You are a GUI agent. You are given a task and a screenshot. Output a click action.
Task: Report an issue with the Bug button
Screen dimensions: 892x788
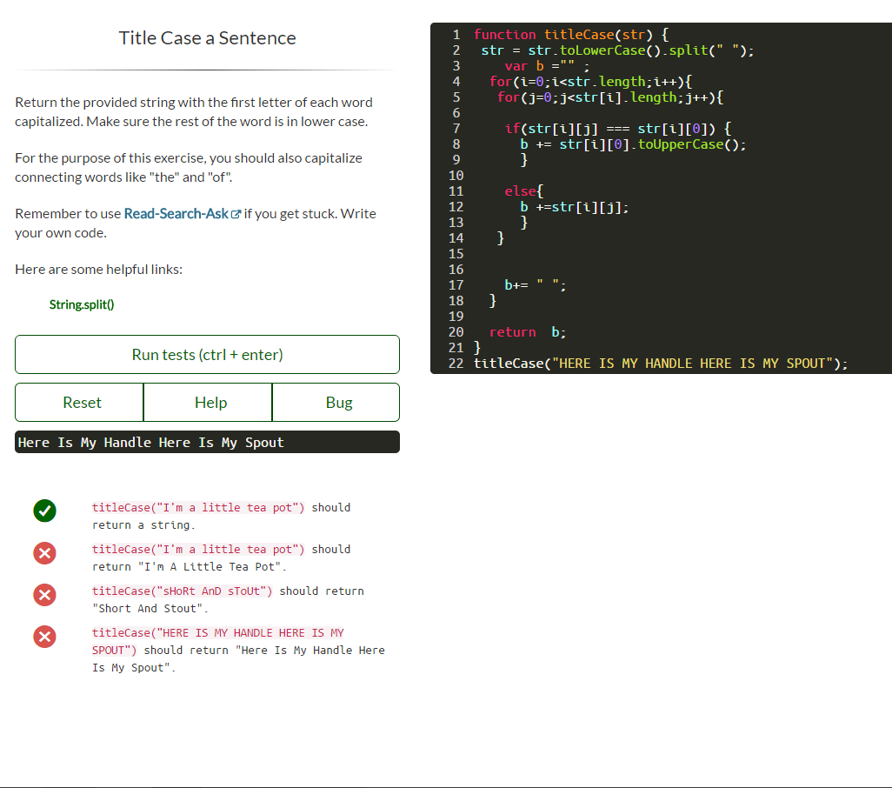(336, 402)
